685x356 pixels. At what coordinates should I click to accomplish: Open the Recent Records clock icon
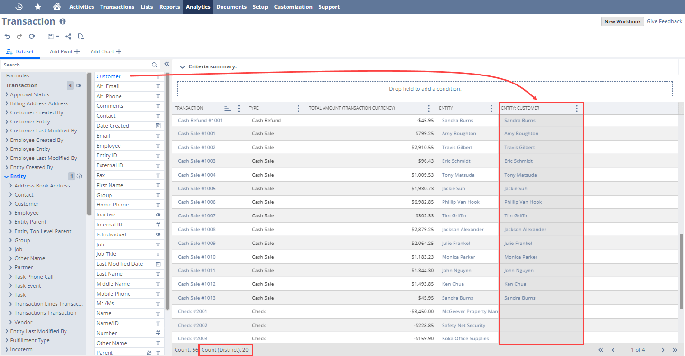coord(19,7)
